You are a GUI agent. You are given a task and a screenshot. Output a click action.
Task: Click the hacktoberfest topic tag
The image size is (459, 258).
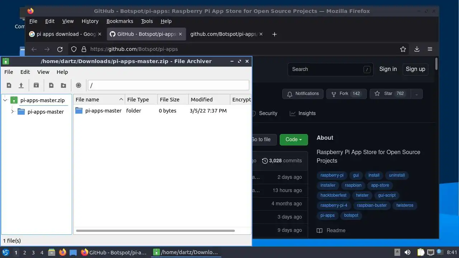coord(333,195)
